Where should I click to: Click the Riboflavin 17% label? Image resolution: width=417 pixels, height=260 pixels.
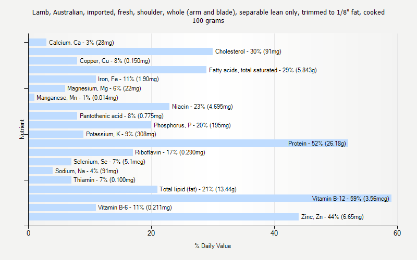click(170, 153)
